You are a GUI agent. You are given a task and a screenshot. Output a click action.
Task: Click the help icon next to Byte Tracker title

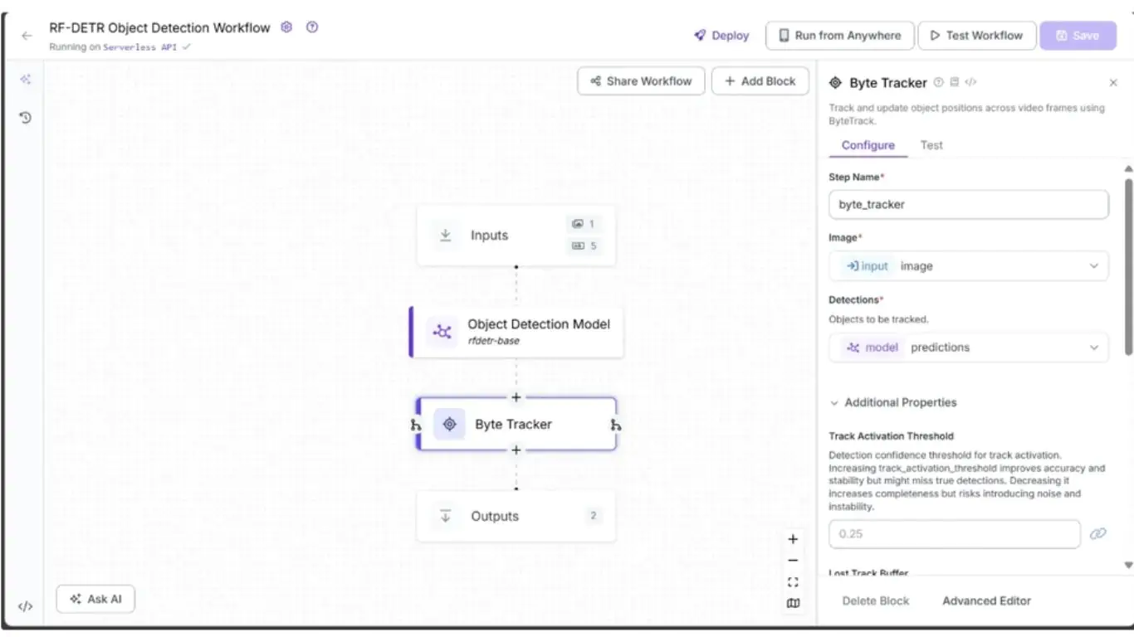pos(939,82)
